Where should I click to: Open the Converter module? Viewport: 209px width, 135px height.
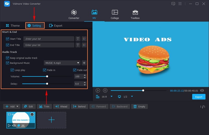74,14
